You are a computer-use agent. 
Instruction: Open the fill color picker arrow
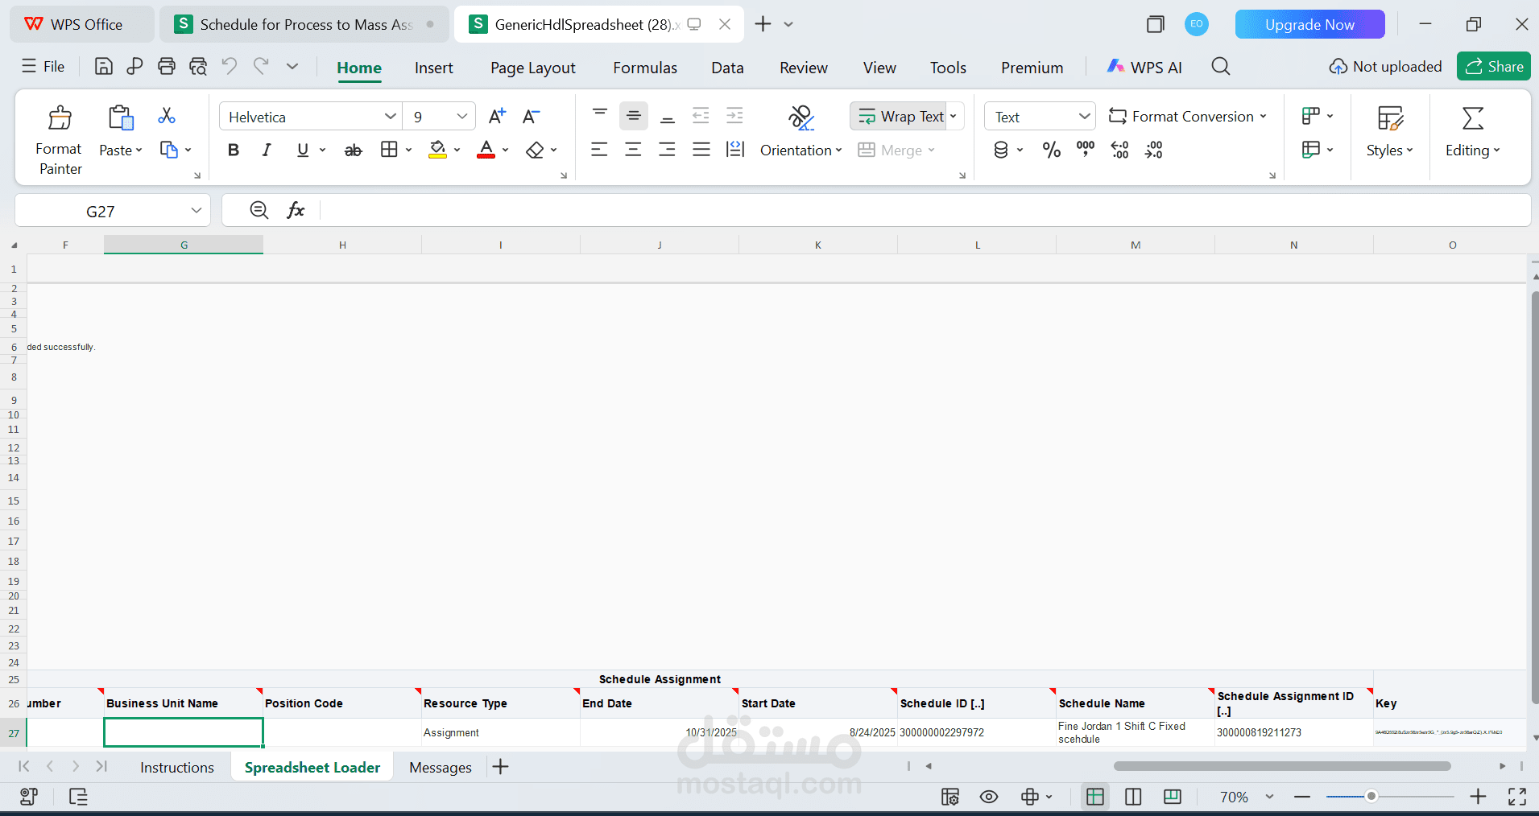(x=457, y=150)
